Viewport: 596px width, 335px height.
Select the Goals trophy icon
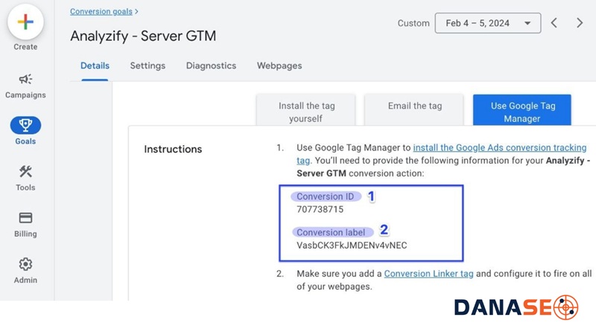point(25,125)
